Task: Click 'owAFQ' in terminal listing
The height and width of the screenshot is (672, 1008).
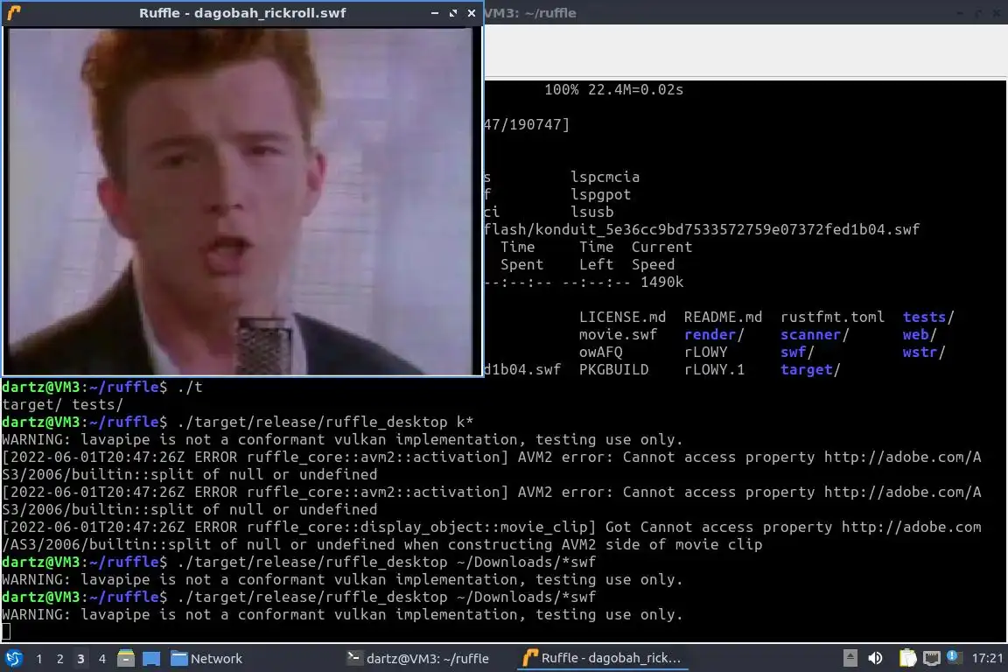Action: click(600, 352)
